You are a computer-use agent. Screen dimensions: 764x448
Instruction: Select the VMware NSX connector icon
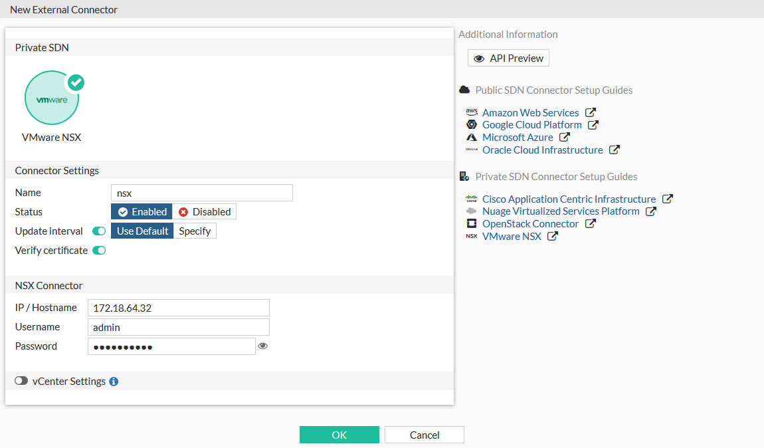click(x=52, y=98)
